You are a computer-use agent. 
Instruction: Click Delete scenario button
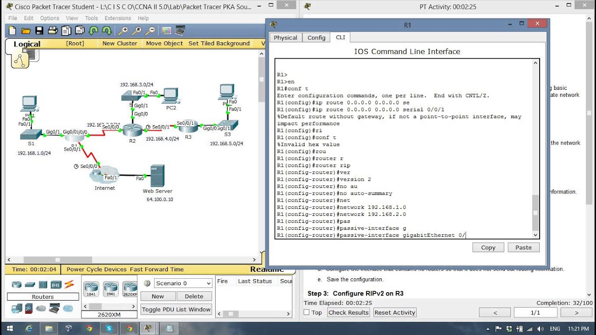pyautogui.click(x=194, y=296)
